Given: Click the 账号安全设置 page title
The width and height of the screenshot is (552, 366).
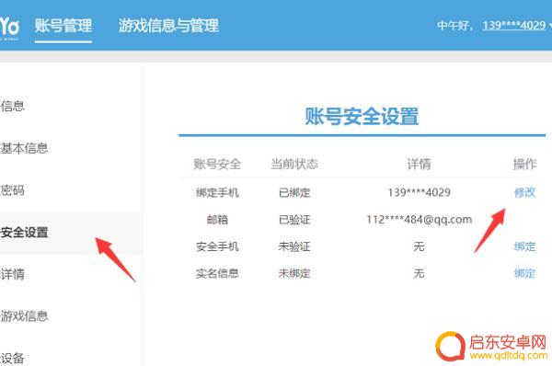Looking at the screenshot, I should point(362,117).
